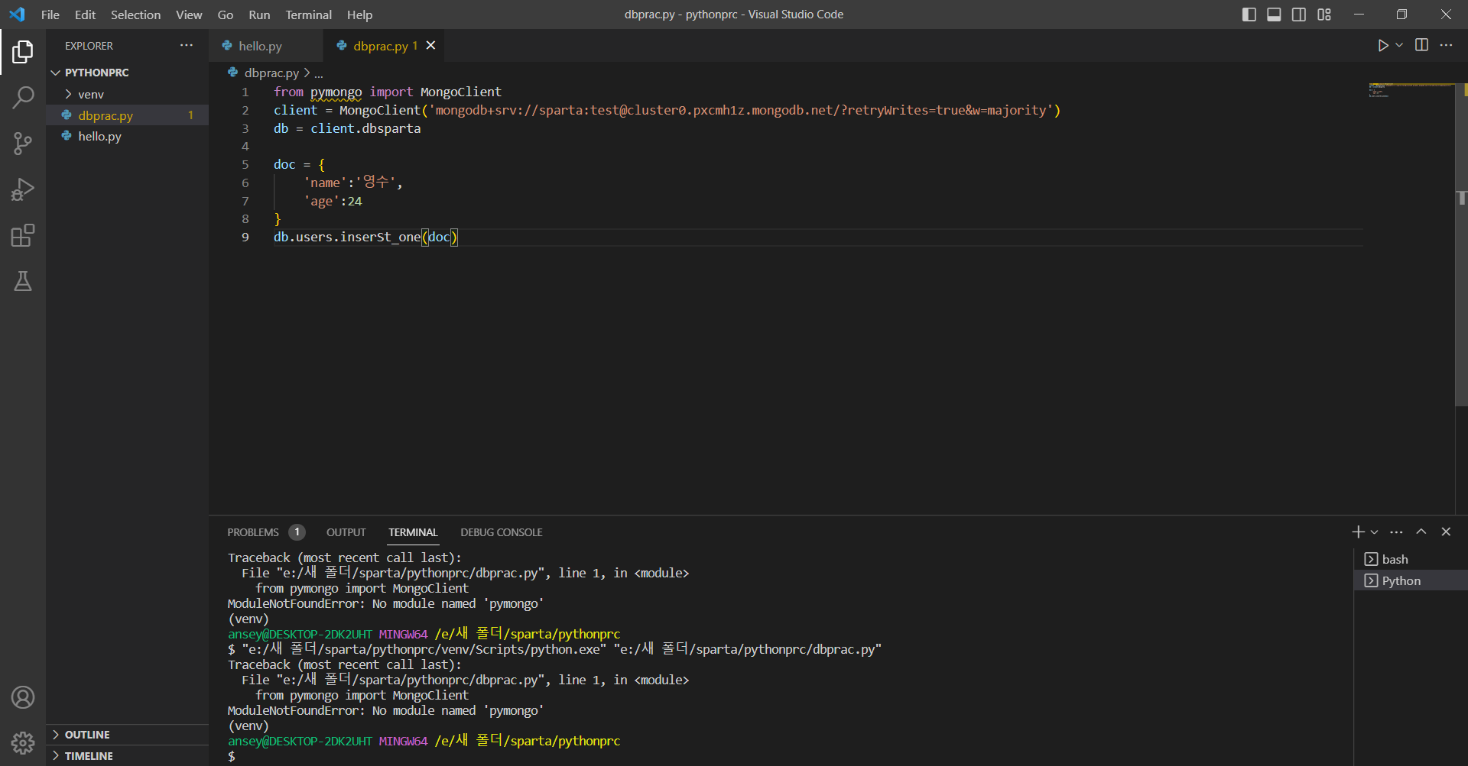Collapse the PYTHONPRC folder section

127,73
